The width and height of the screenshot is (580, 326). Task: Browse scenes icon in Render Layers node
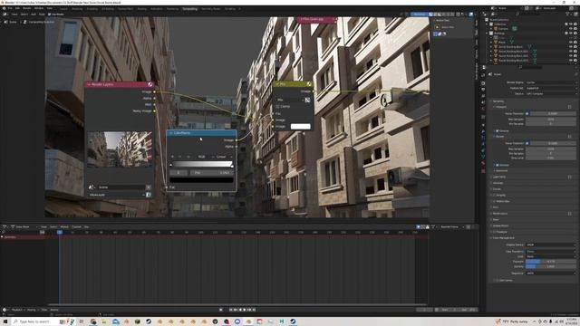click(92, 187)
